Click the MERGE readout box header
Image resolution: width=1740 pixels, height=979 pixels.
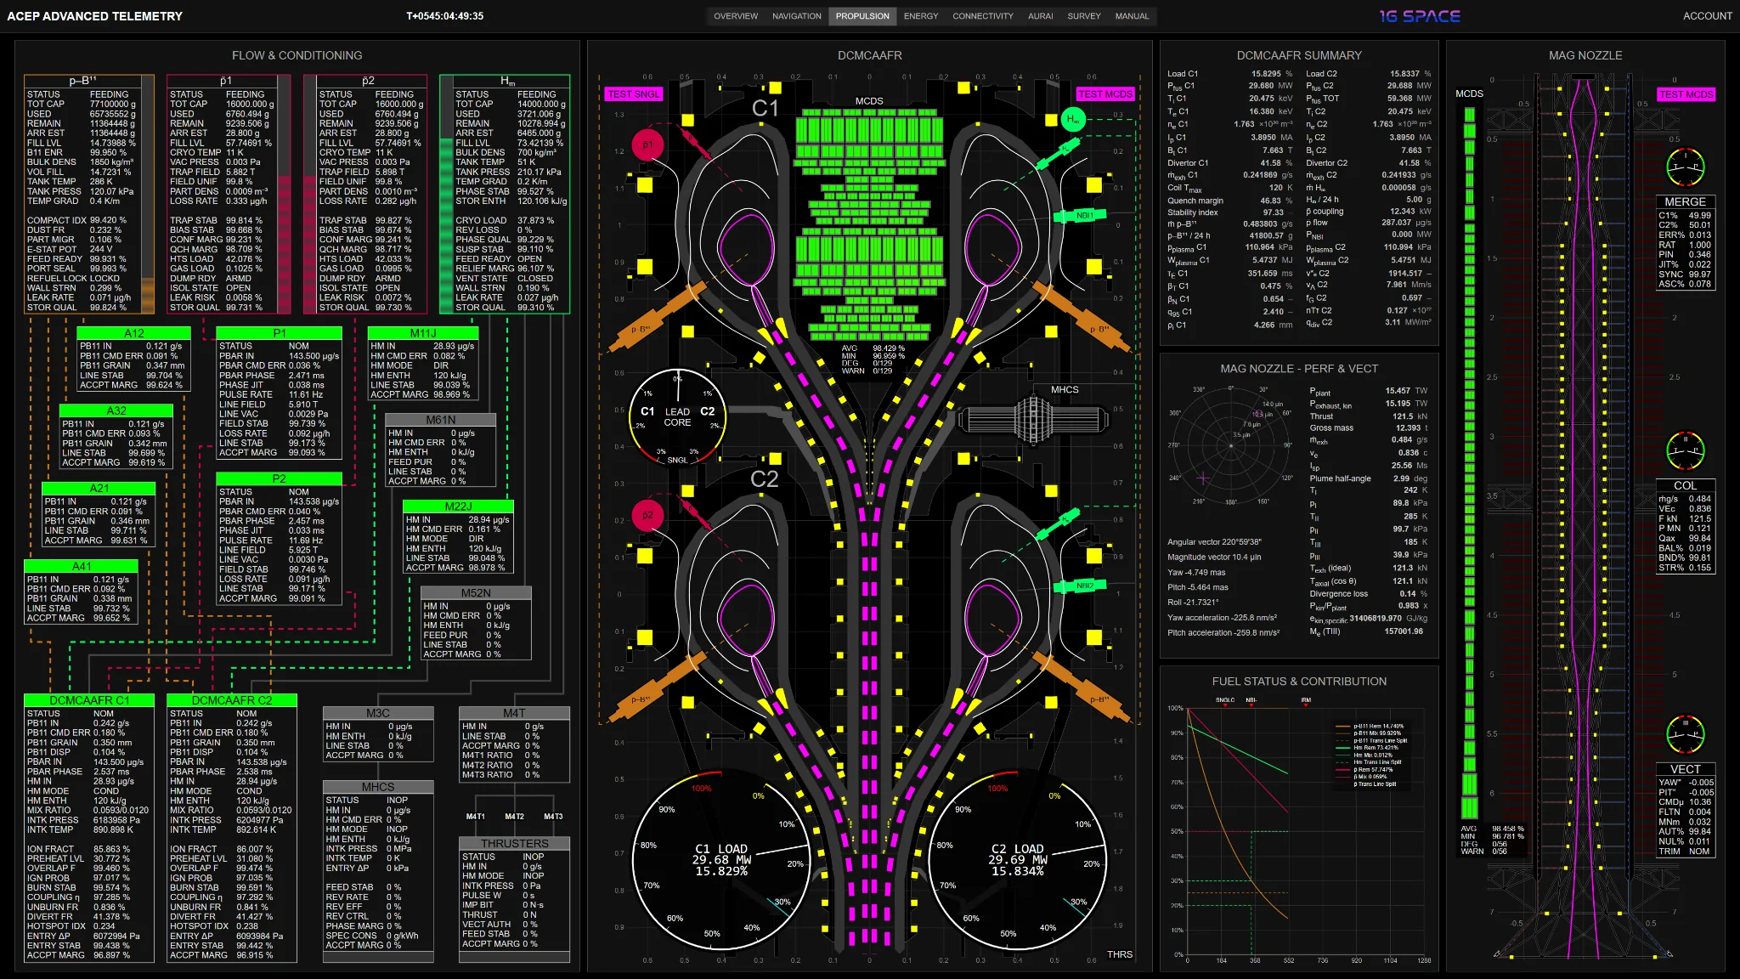1686,202
